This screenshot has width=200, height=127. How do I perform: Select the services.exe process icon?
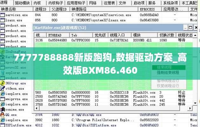(3, 15)
